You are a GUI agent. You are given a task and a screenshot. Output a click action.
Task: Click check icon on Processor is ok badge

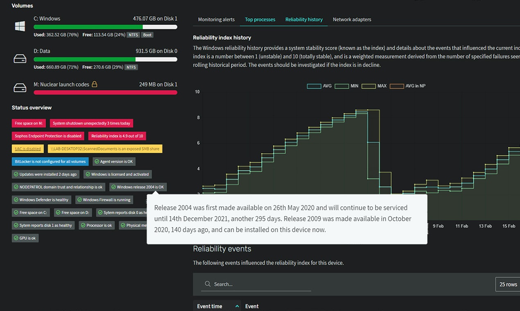coord(83,225)
